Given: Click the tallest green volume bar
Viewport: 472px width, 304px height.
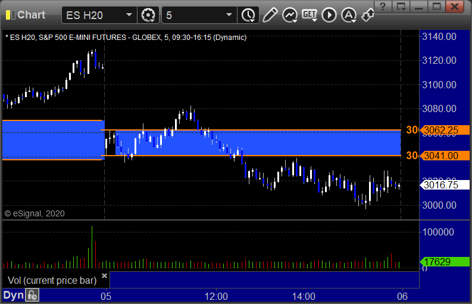Looking at the screenshot, I should pyautogui.click(x=92, y=247).
